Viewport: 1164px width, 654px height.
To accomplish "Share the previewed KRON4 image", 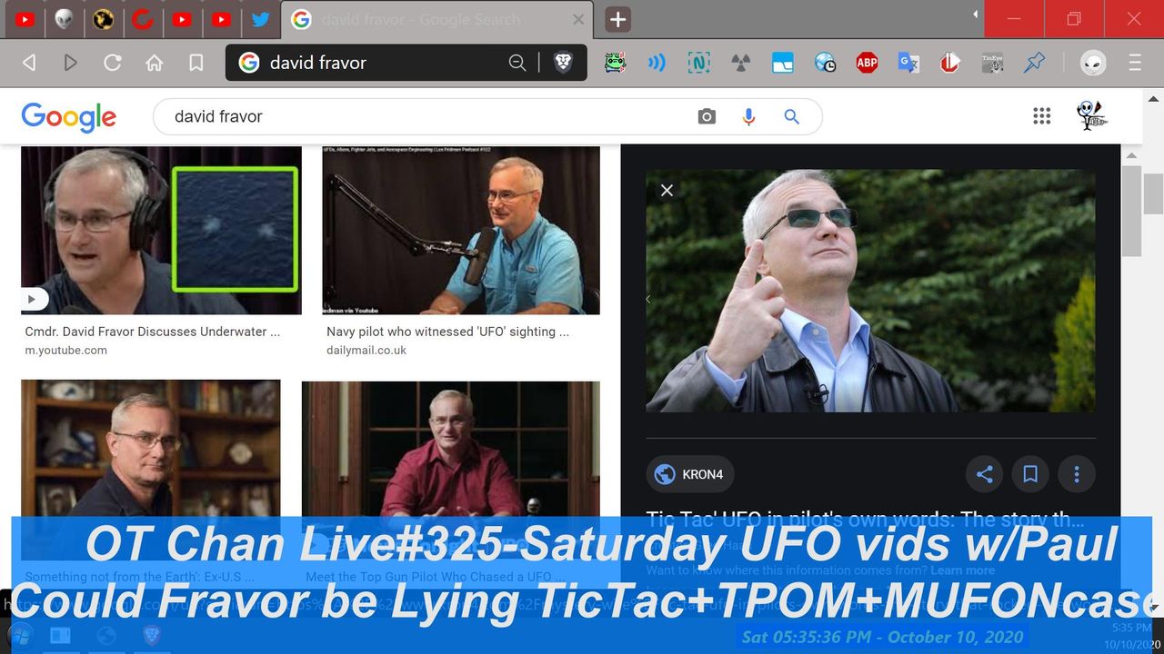I will (x=984, y=474).
